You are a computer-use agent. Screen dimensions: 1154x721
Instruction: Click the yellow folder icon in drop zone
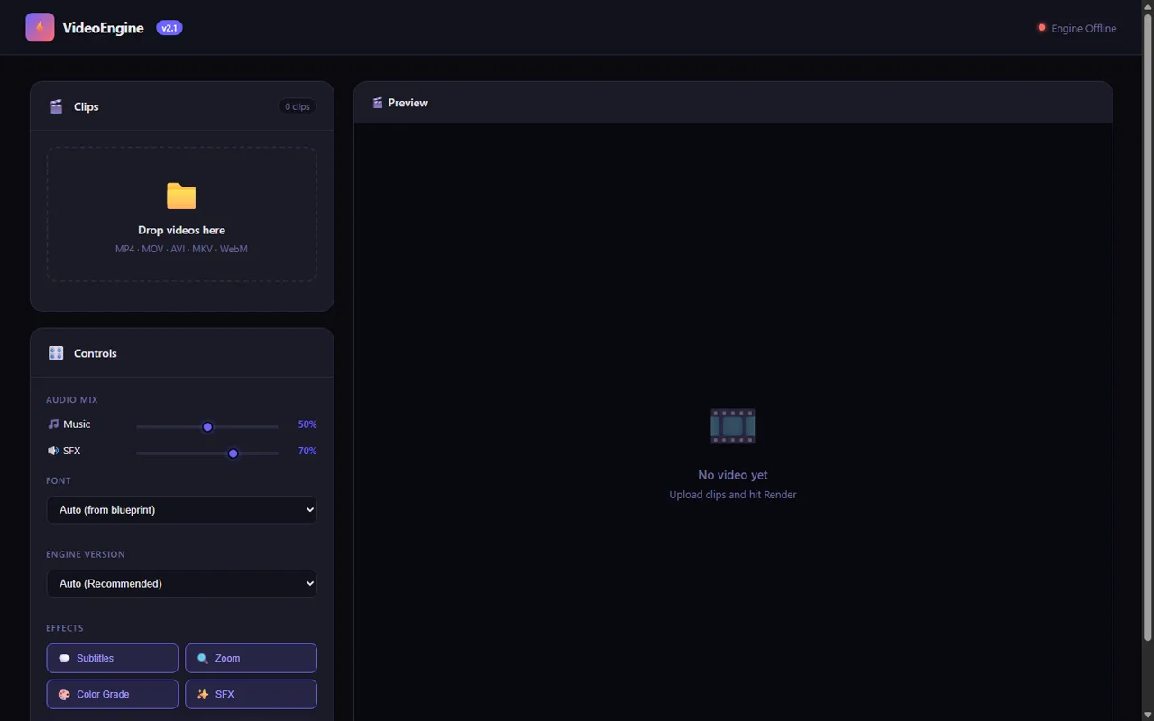[x=181, y=196]
